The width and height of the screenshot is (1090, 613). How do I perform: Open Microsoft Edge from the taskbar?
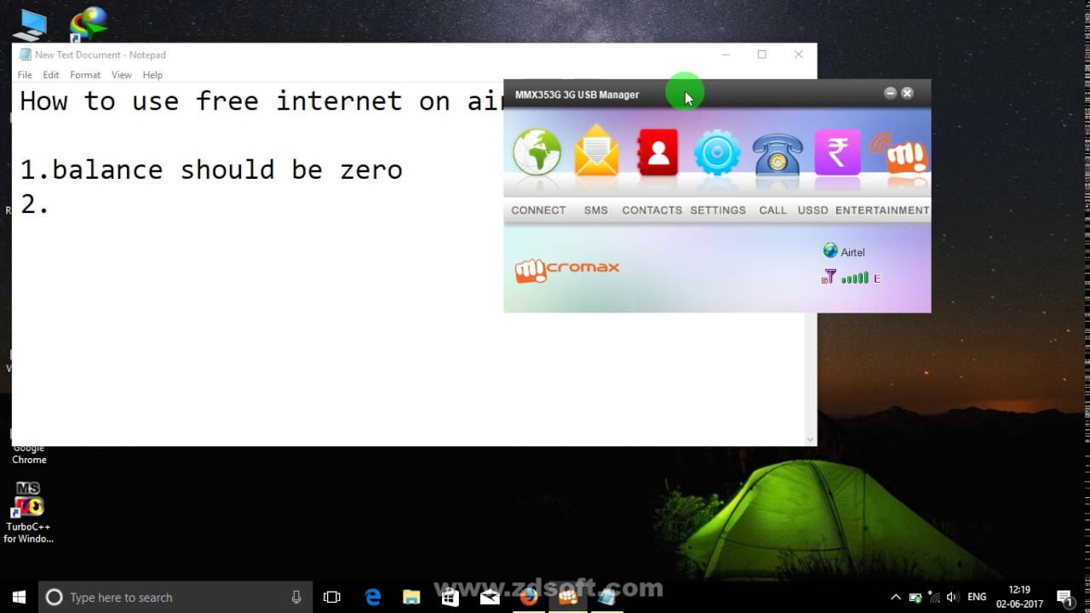coord(373,597)
